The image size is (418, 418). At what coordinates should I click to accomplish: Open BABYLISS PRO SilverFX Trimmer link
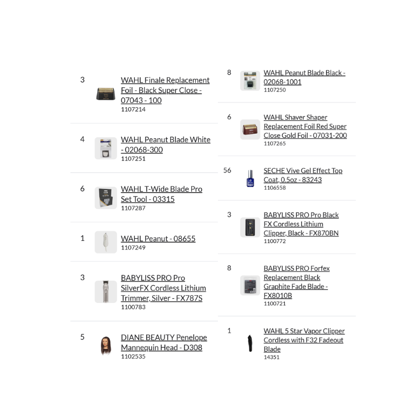pos(163,288)
